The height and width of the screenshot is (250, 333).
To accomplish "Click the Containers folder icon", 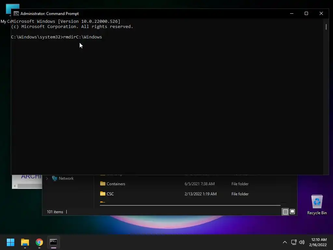I will [x=102, y=184].
